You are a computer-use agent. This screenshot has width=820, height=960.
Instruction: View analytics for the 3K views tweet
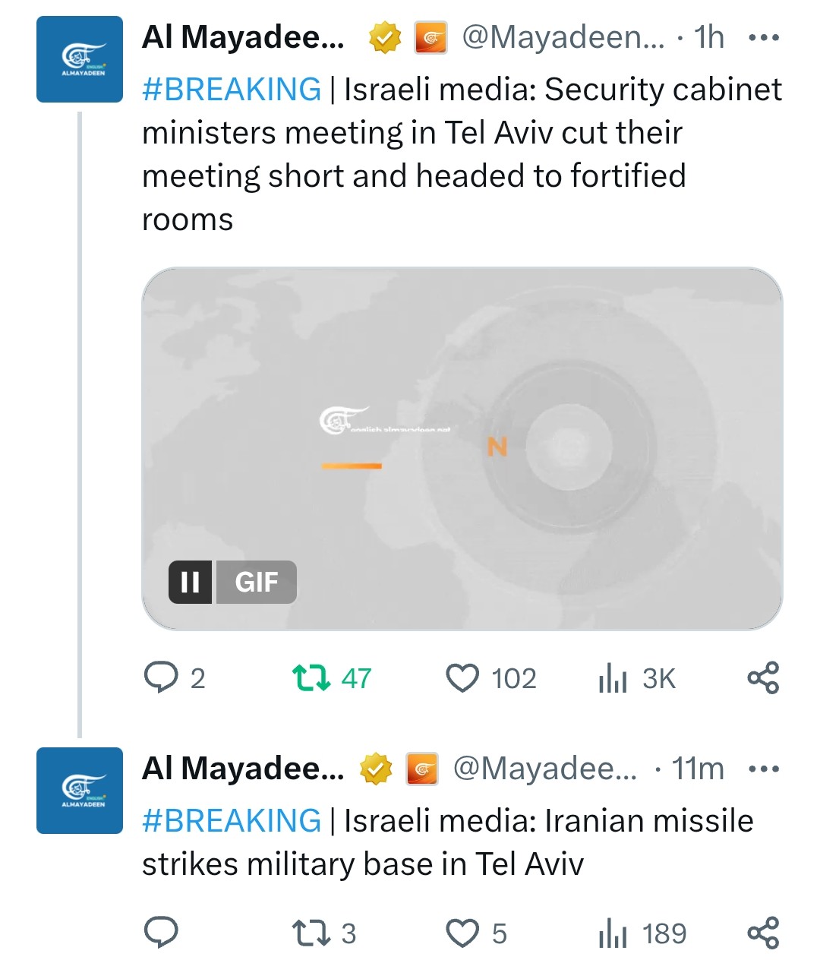point(613,677)
